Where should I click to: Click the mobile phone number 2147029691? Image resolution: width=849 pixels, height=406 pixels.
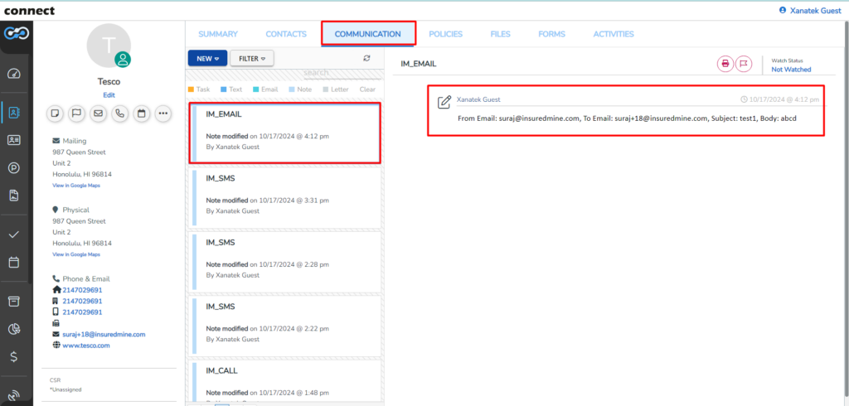82,312
